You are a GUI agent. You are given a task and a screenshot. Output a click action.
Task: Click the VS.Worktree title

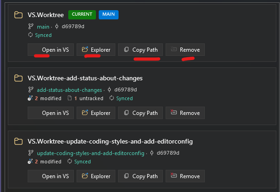pyautogui.click(x=46, y=15)
